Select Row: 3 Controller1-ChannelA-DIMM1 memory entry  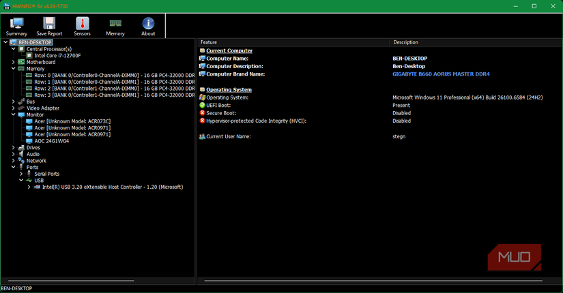coord(114,95)
